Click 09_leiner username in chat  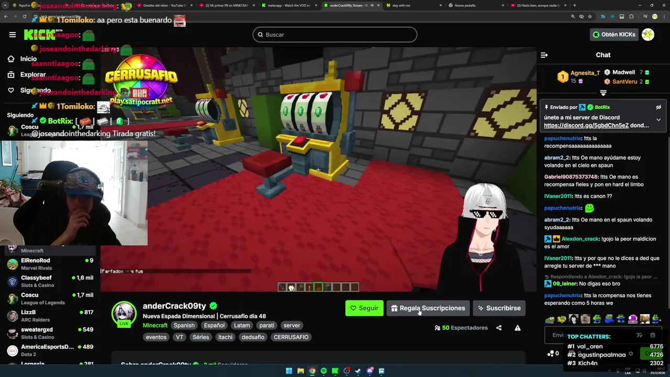(x=565, y=284)
